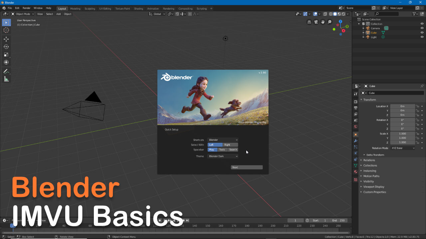This screenshot has width=426, height=239.
Task: Click the Scale X value field
Action: point(403,134)
